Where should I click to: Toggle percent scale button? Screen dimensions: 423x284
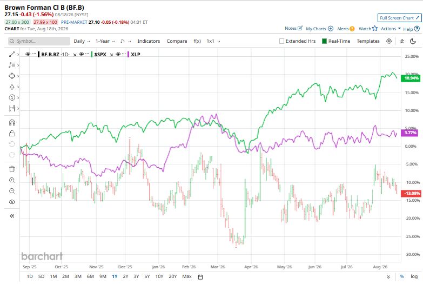click(402, 276)
